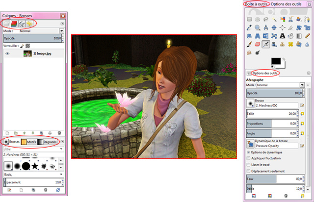Screen dimensions: 314x202
Task: Toggle lock alpha channel checkerboard icon
Action: click(27, 46)
